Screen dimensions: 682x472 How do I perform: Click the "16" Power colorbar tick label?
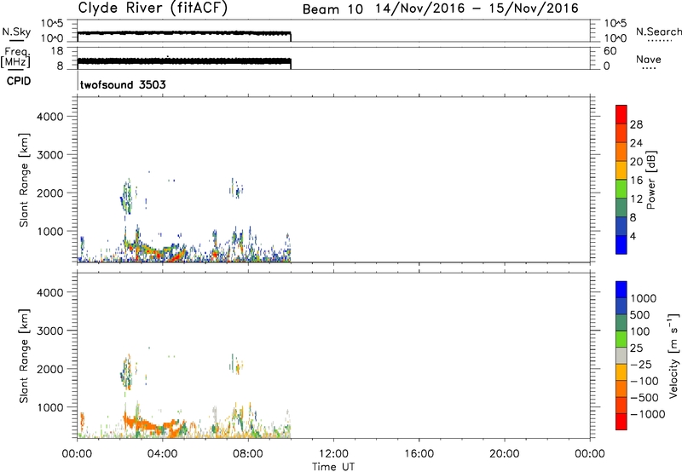click(x=636, y=181)
